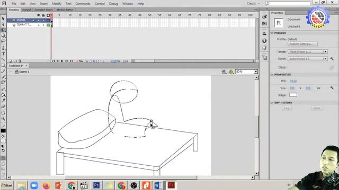Collapse the SWF HISTORY section

[x=272, y=103]
